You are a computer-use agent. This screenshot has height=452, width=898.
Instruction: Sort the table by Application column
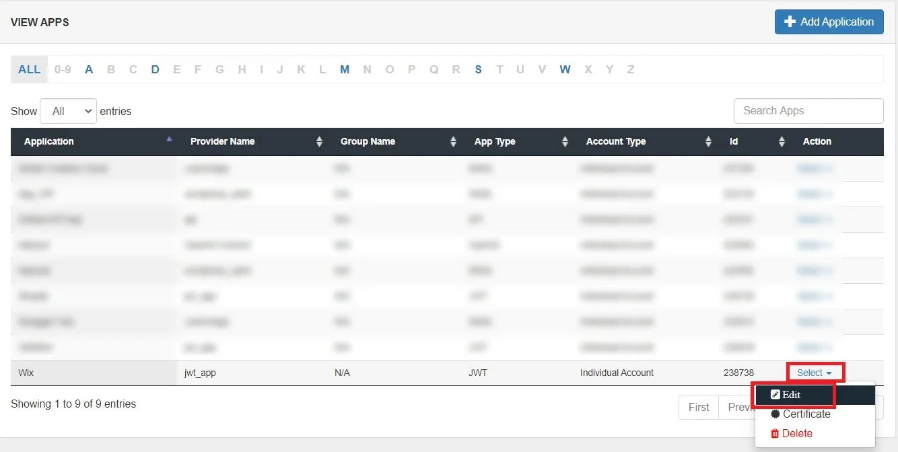[x=49, y=141]
